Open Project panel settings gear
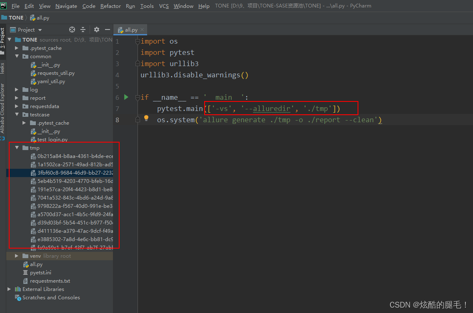473x313 pixels. click(97, 30)
